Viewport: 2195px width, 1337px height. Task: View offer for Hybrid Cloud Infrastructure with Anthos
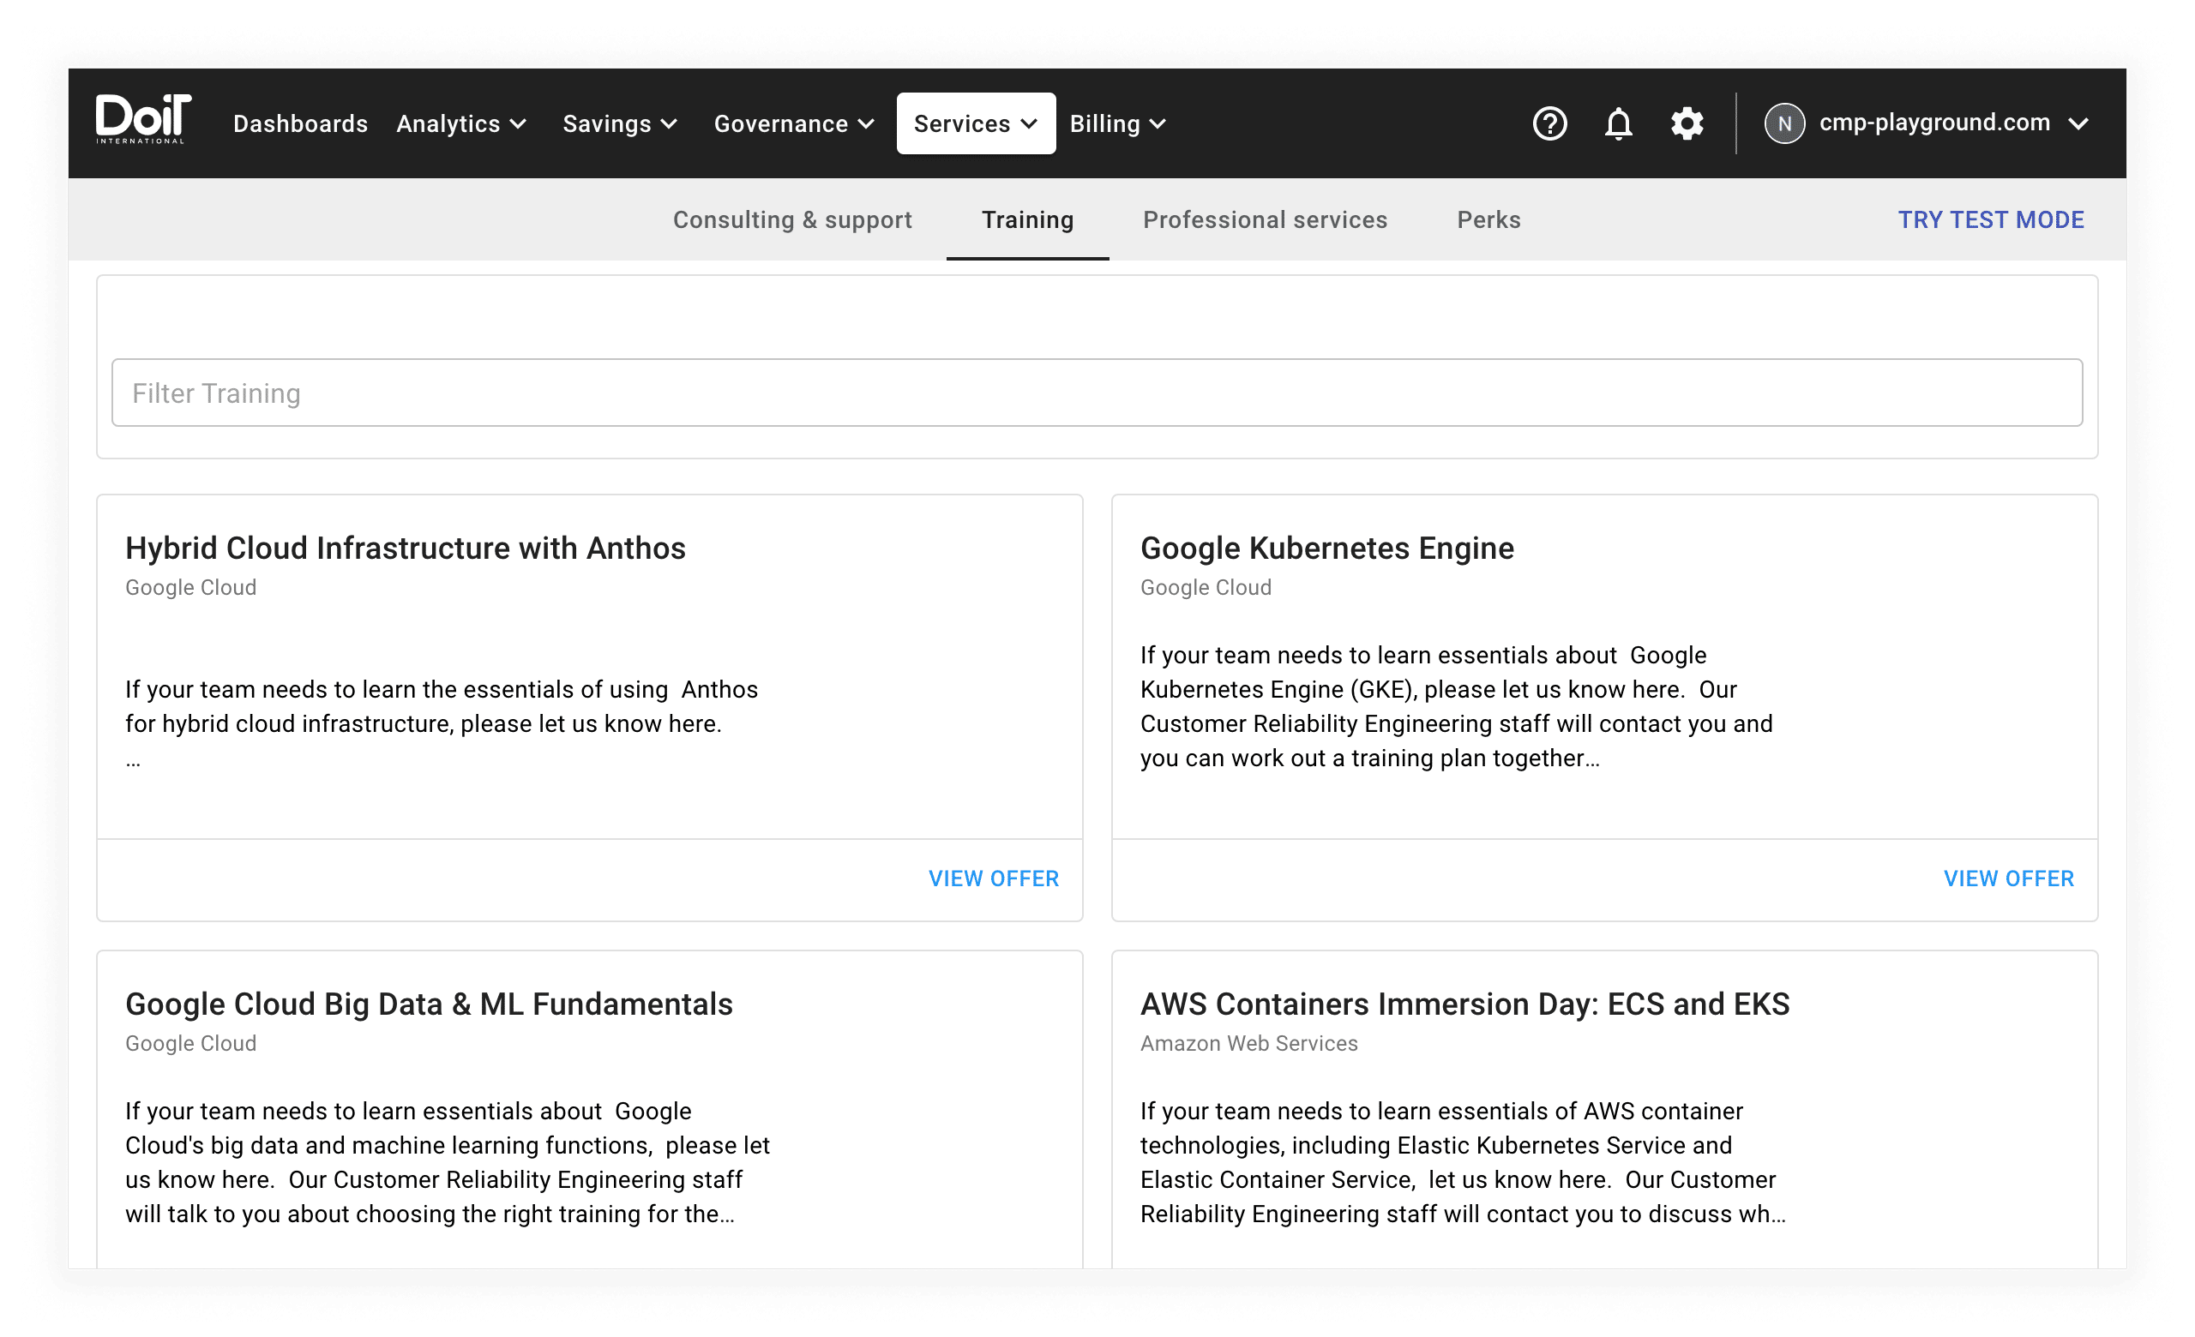tap(993, 878)
